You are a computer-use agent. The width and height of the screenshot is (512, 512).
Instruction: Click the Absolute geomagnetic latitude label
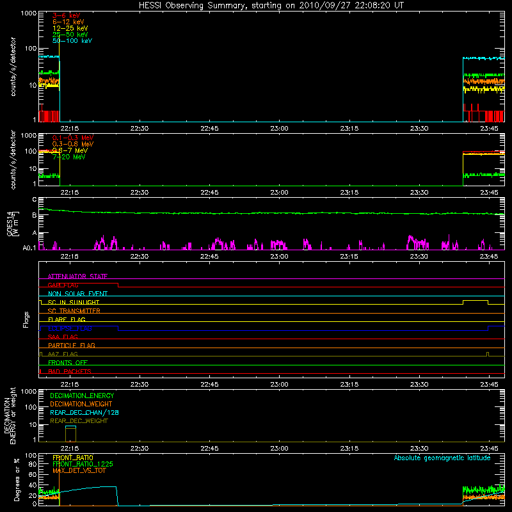[442, 458]
